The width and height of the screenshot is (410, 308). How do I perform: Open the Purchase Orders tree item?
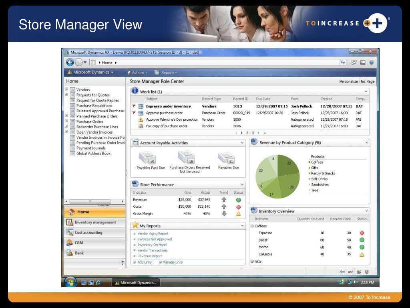pyautogui.click(x=90, y=122)
